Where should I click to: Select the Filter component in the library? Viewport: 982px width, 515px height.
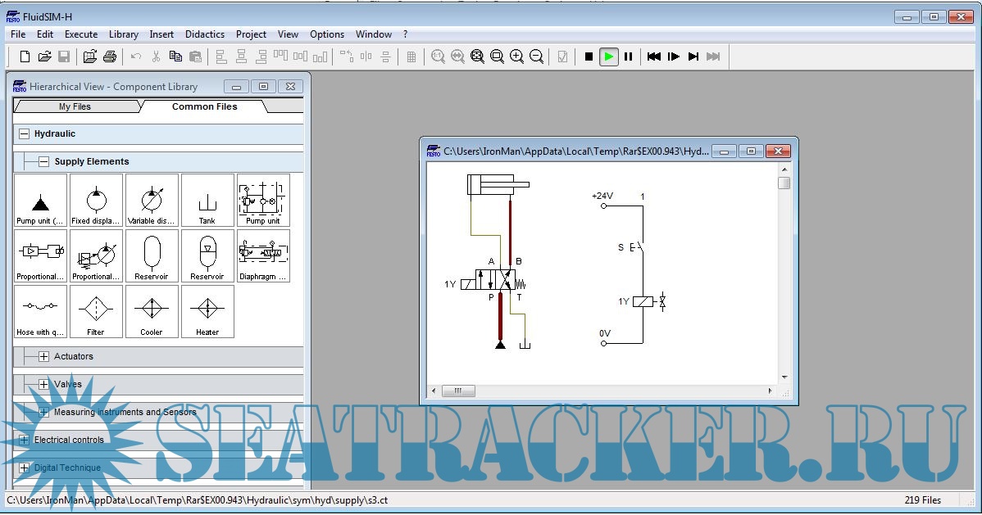tap(96, 311)
